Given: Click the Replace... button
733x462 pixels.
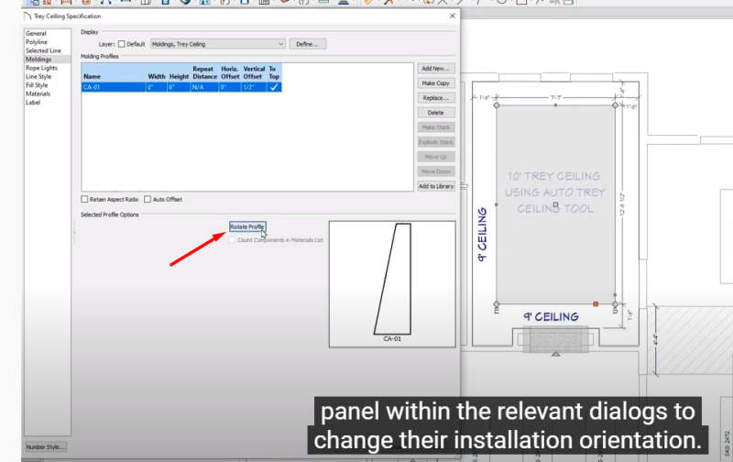Looking at the screenshot, I should pos(435,98).
